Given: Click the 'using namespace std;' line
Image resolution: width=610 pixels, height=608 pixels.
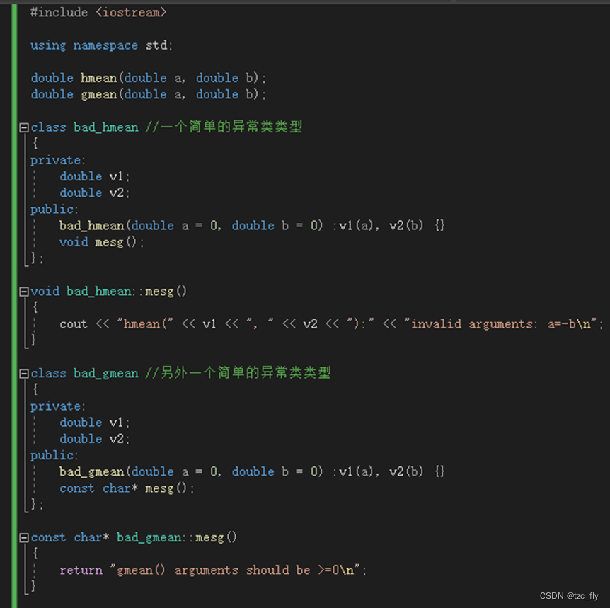Looking at the screenshot, I should tap(101, 45).
